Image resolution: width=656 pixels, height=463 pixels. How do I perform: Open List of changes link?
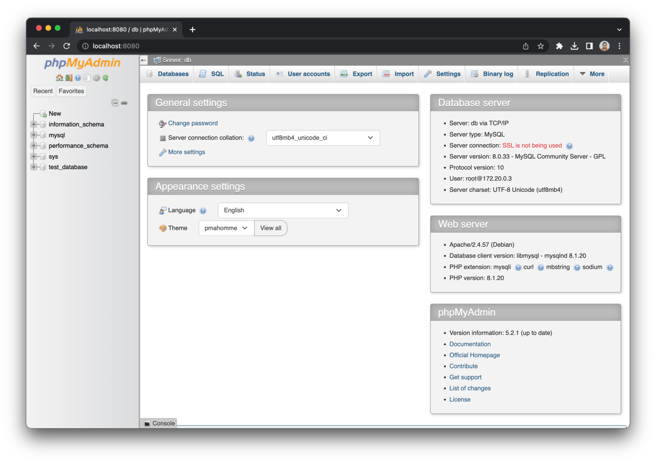(x=470, y=388)
